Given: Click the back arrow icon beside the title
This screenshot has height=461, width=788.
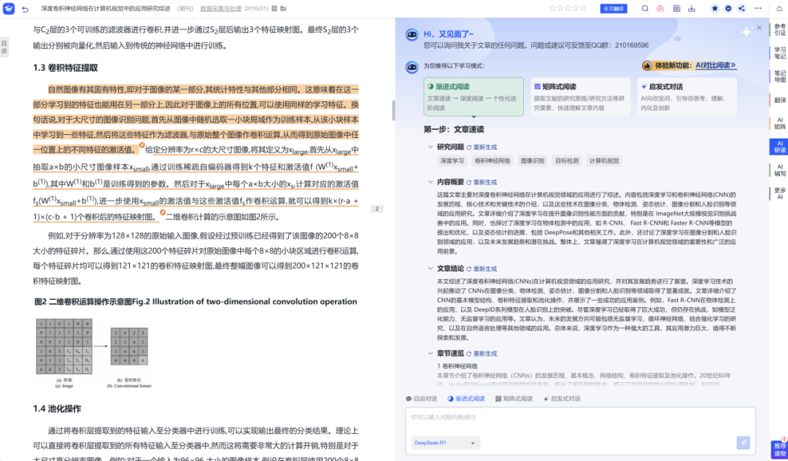Looking at the screenshot, I should click(26, 9).
